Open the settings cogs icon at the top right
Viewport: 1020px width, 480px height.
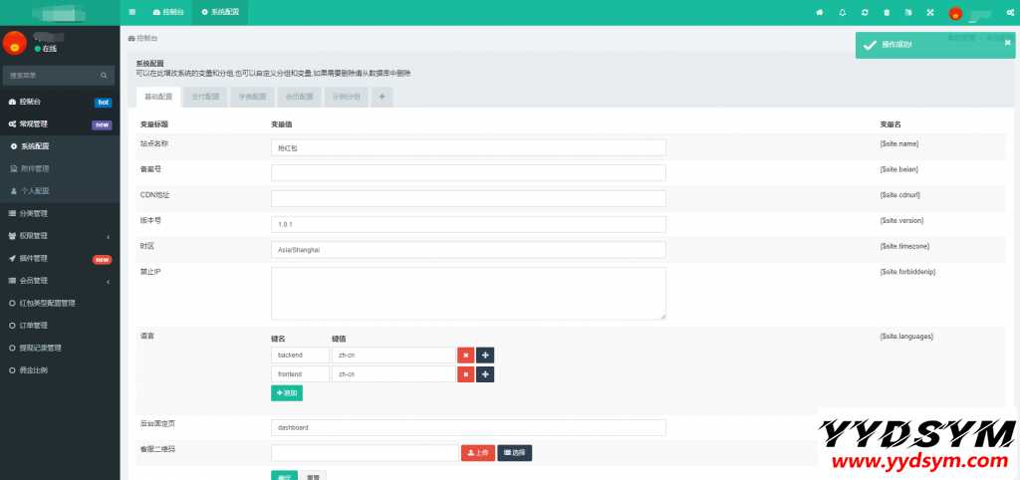(1010, 12)
